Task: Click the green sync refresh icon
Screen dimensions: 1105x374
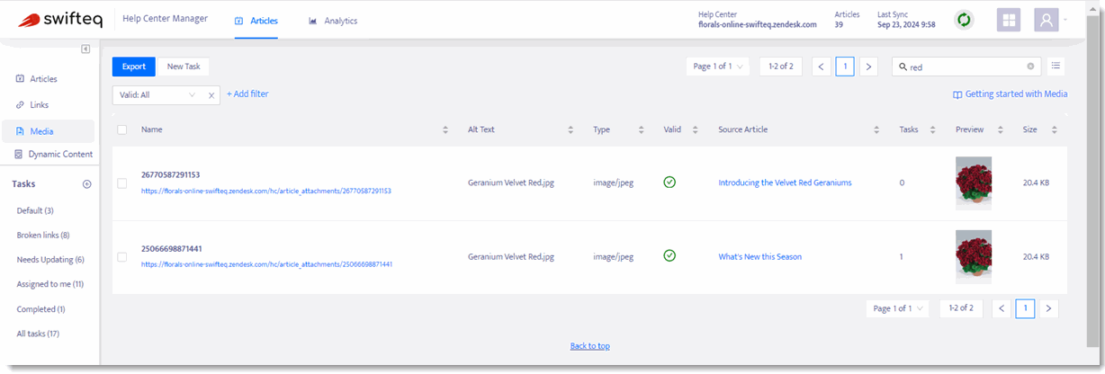Action: 964,20
